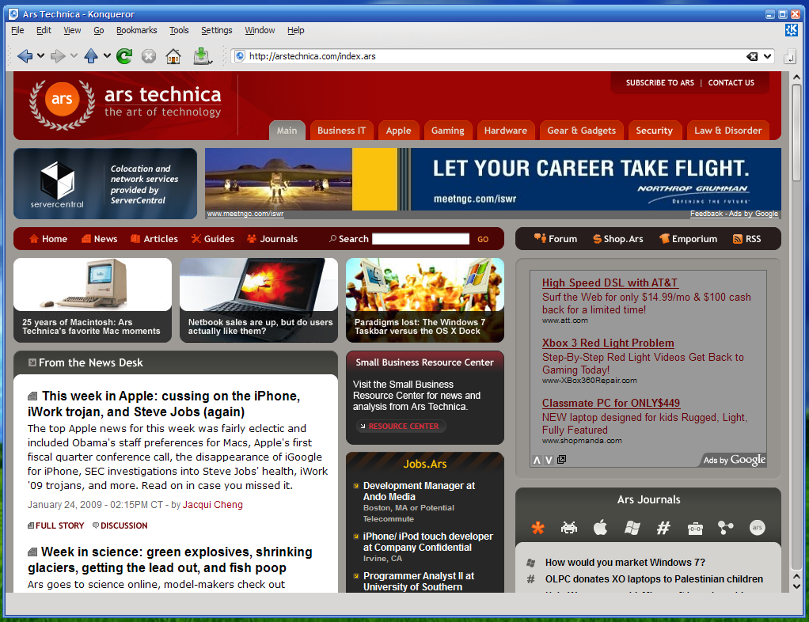Viewport: 809px width, 622px height.
Task: Open the Law & Disorder tab
Action: (727, 131)
